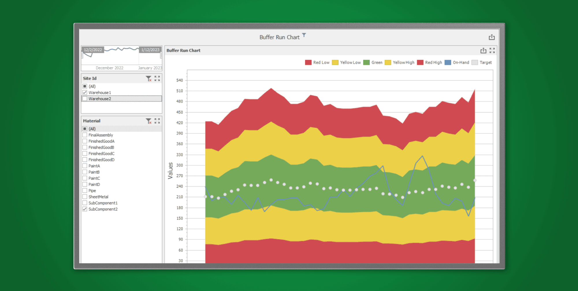Click the Buffer Run Chart panel export icon
578x291 pixels.
pyautogui.click(x=483, y=51)
